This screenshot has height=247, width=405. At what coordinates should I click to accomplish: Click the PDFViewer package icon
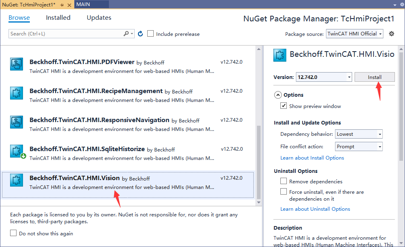pos(16,64)
